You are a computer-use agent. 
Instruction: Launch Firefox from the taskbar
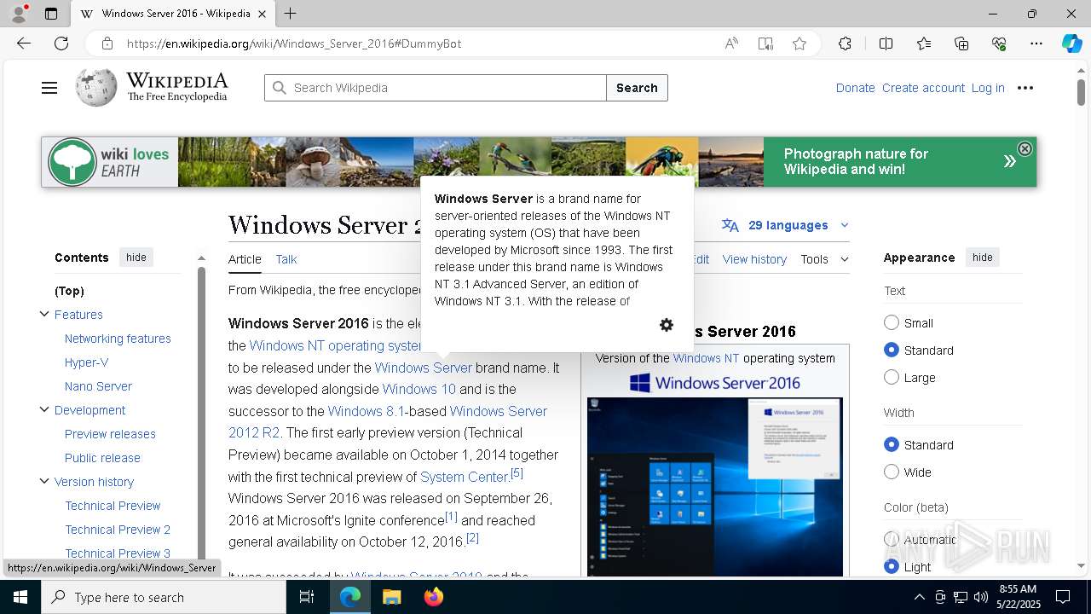(x=433, y=597)
